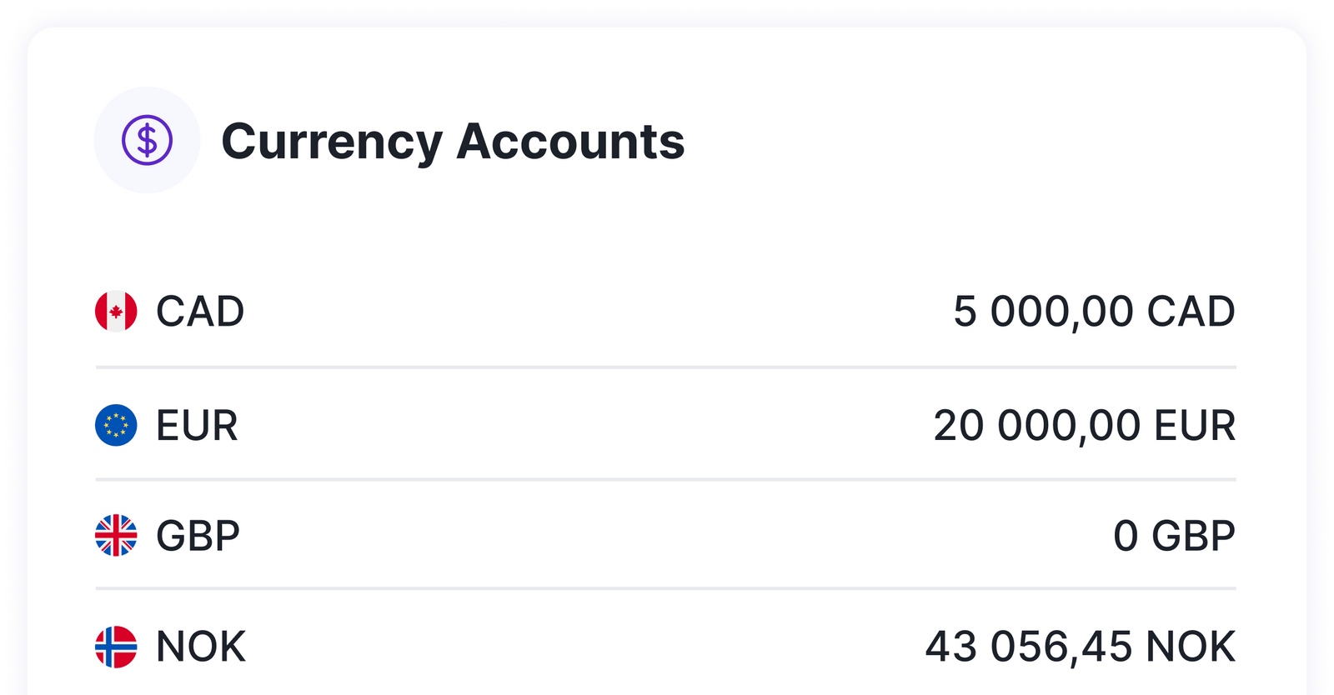Screen dimensions: 1334x695
Task: Click the dollar sign Currency Accounts icon
Action: (x=147, y=140)
